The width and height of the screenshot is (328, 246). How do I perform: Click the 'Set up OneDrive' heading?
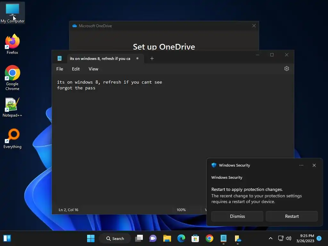tap(164, 47)
